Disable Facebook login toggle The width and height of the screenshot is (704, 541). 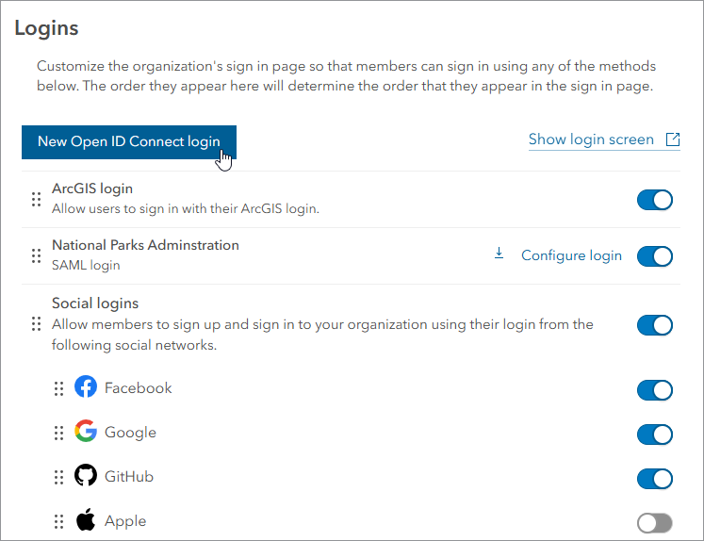click(x=655, y=390)
